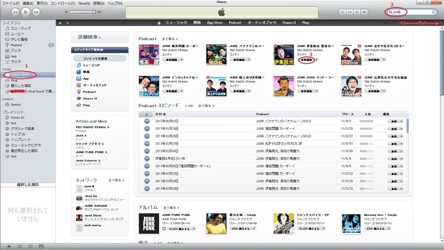Open dropdown for 2011年03月28日 episode price button
The height and width of the screenshot is (250, 444).
[401, 188]
